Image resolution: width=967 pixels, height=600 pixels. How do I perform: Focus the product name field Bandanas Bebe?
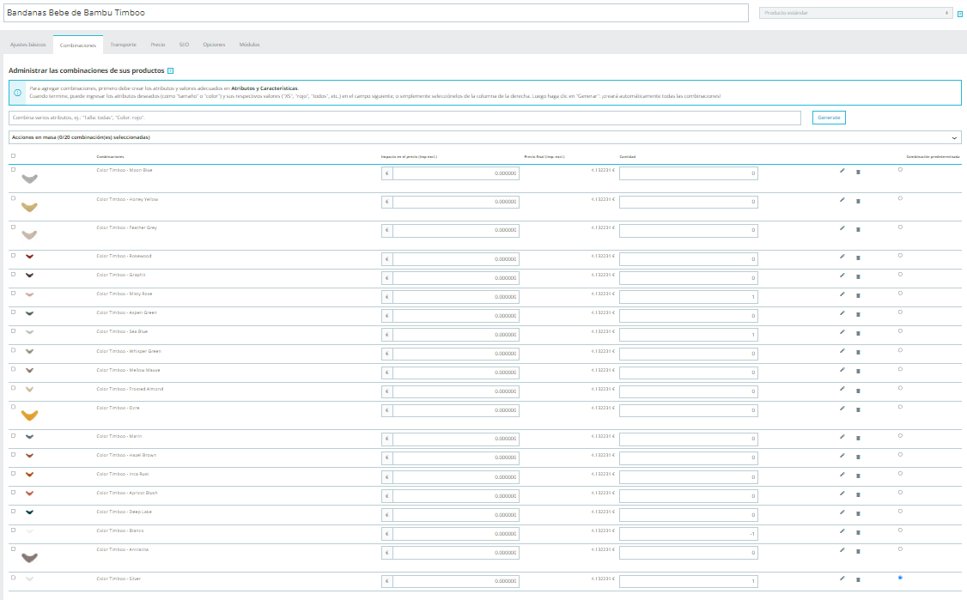click(375, 13)
